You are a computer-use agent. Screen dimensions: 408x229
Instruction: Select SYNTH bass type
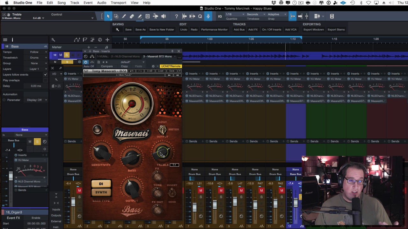click(x=101, y=192)
